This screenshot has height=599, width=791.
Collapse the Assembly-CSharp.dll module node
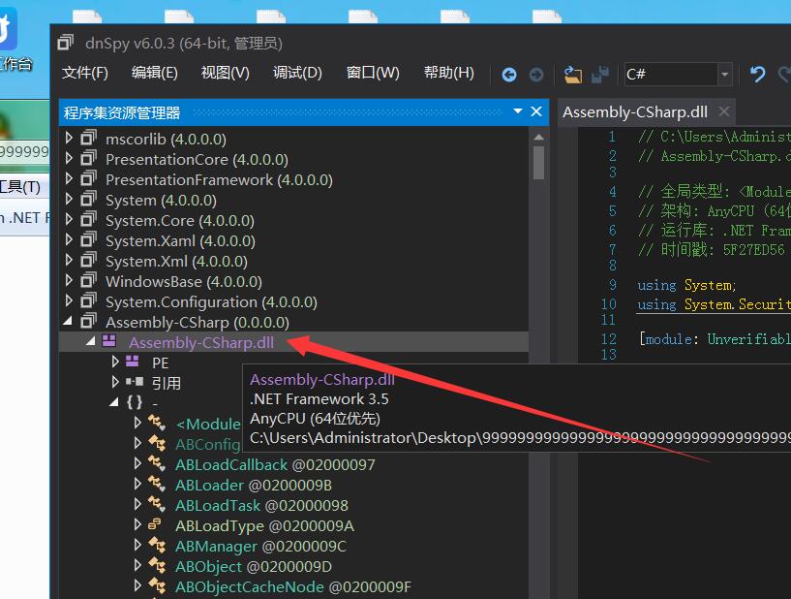tap(90, 341)
